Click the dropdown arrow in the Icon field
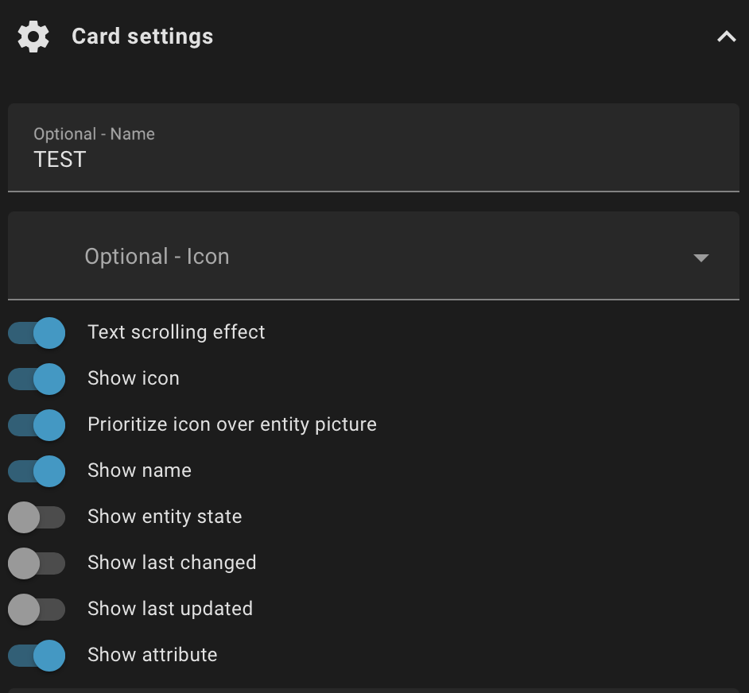The image size is (749, 693). (x=700, y=257)
